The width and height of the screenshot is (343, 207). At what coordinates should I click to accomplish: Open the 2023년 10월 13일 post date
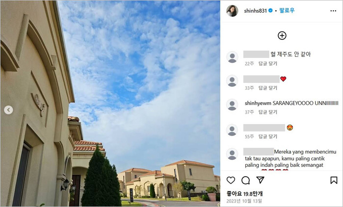click(x=244, y=201)
